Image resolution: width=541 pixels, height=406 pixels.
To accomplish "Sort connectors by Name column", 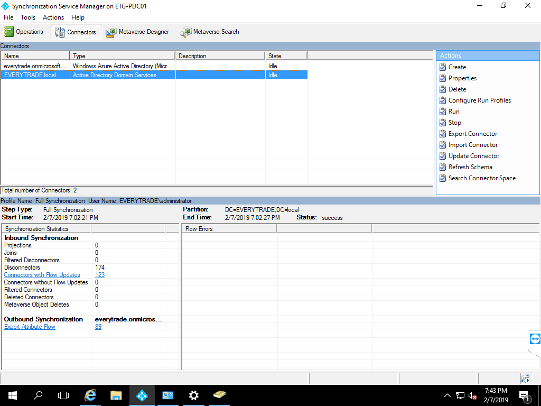I will tap(35, 56).
